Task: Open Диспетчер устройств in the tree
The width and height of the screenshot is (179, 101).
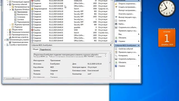Action: click(20, 37)
